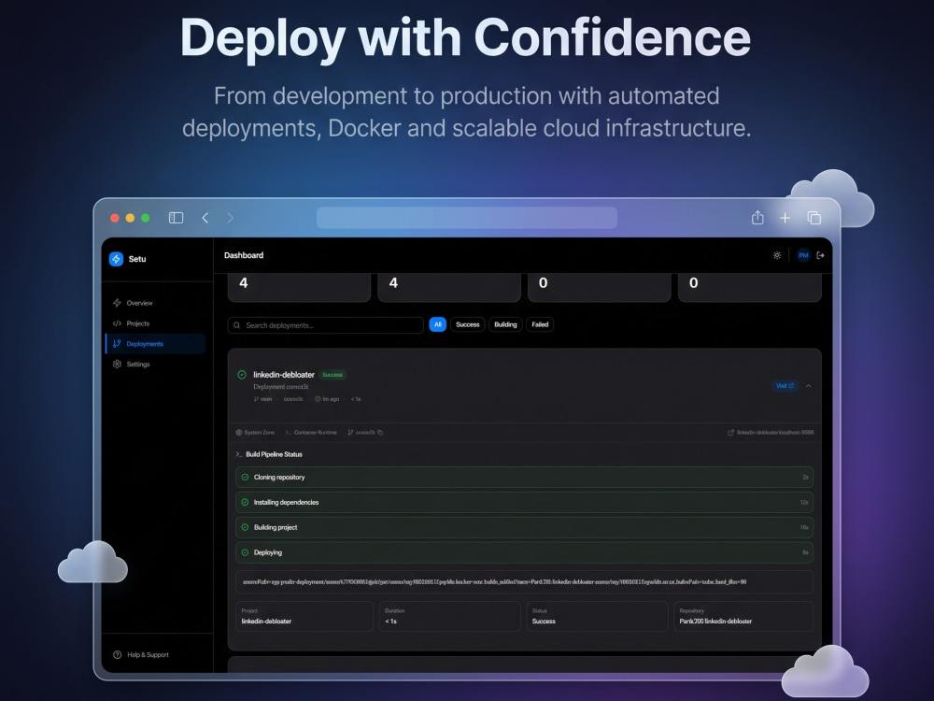934x701 pixels.
Task: Select the Building project step
Action: 524,527
